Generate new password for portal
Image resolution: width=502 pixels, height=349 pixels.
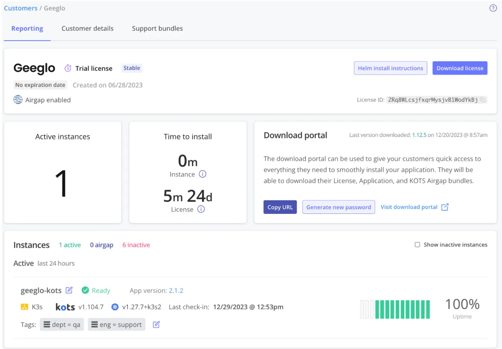click(339, 207)
